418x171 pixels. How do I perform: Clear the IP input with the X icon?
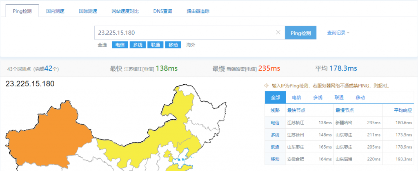tap(278, 33)
